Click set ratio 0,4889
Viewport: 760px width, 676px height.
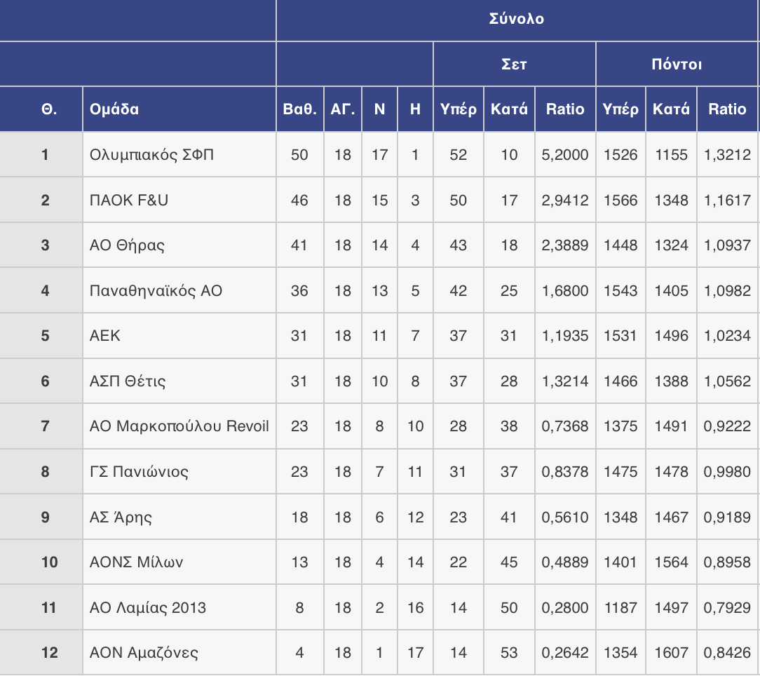[x=565, y=562]
